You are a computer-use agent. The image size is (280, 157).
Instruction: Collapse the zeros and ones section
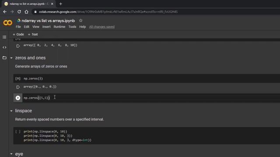click(11, 58)
